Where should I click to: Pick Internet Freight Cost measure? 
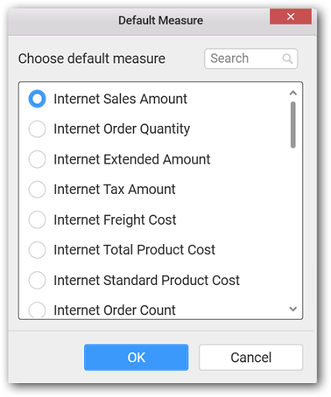(x=37, y=219)
